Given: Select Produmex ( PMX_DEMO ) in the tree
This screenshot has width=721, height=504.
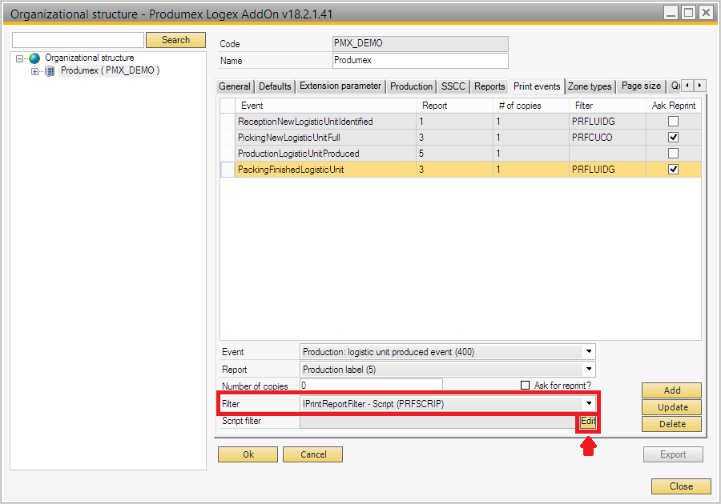Looking at the screenshot, I should pyautogui.click(x=110, y=70).
